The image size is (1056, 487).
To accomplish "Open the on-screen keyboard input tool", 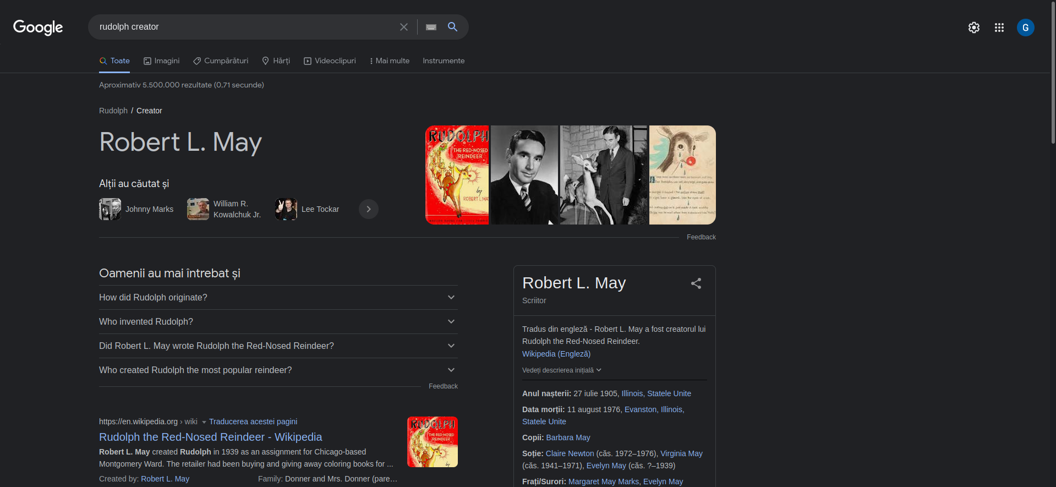I will tap(431, 27).
